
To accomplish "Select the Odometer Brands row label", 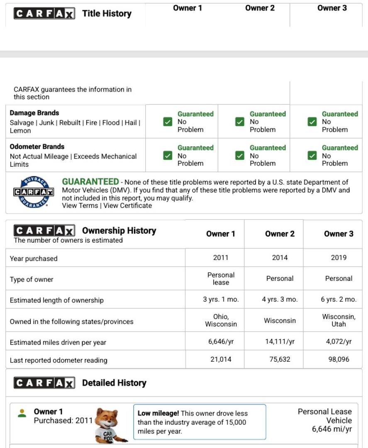I will [37, 146].
